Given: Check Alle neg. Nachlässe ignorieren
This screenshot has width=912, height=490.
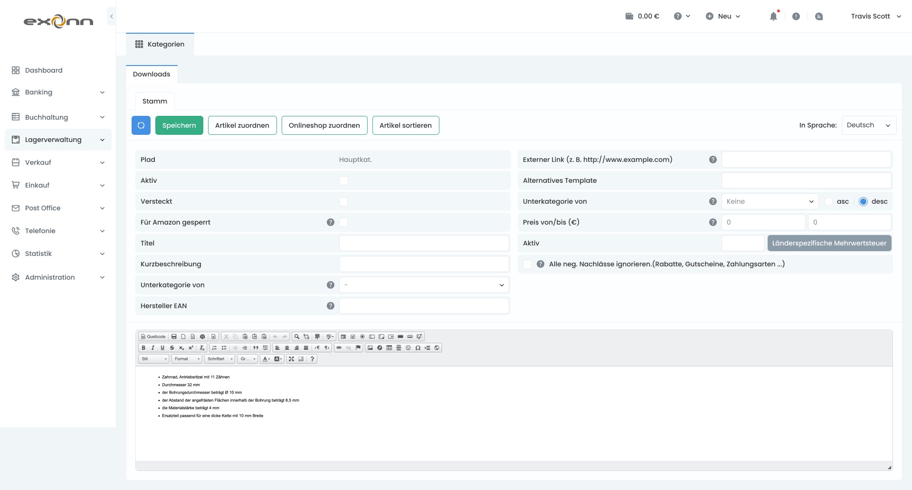Looking at the screenshot, I should click(x=527, y=264).
